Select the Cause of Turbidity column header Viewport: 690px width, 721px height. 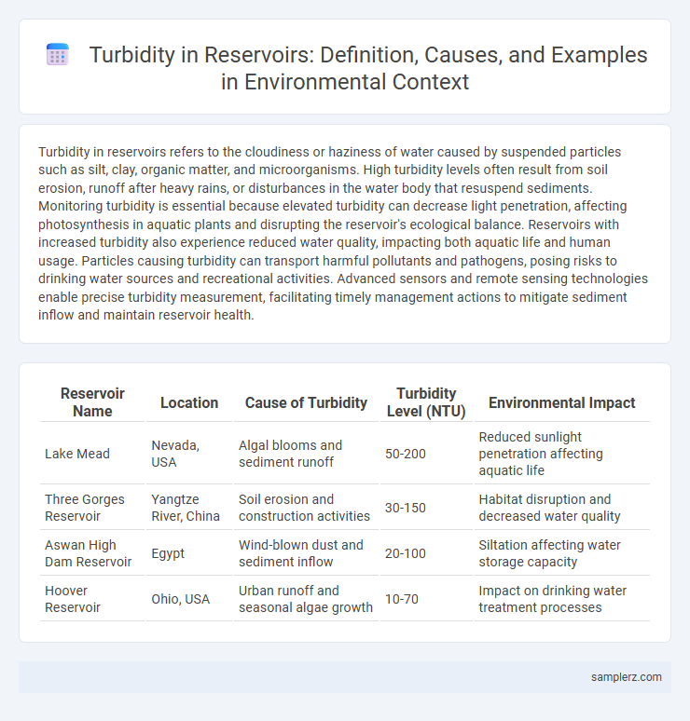point(306,402)
